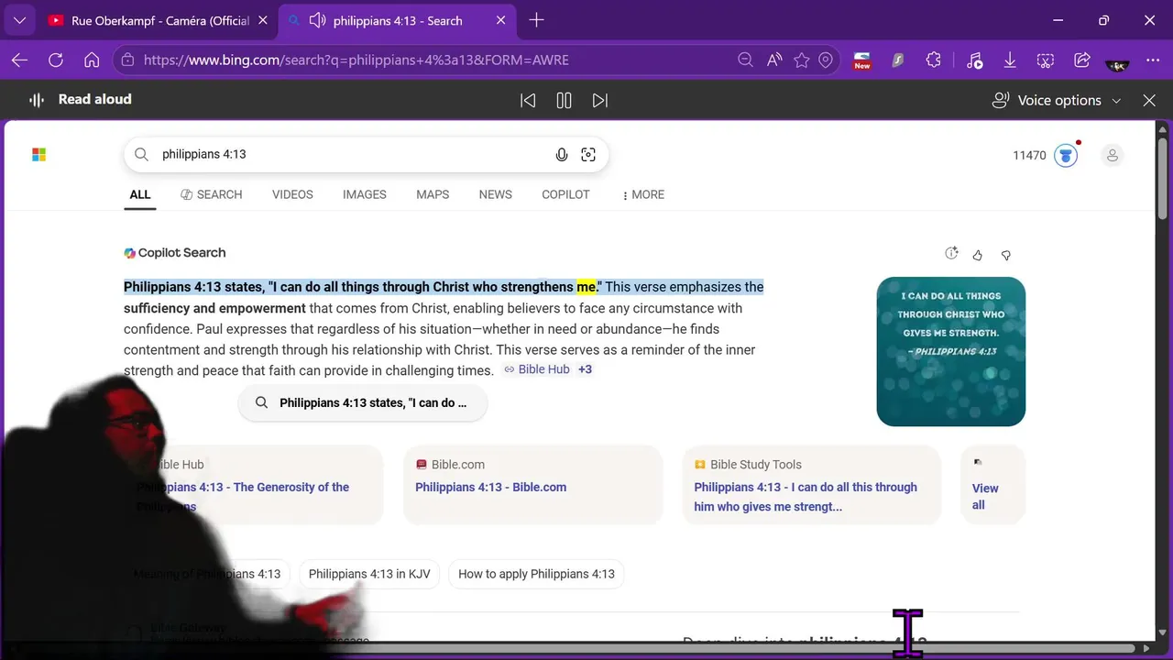Close the Read aloud toolbar

(x=1149, y=100)
